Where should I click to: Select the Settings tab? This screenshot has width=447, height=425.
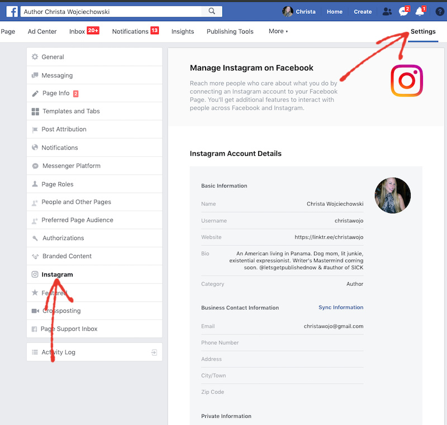click(422, 31)
